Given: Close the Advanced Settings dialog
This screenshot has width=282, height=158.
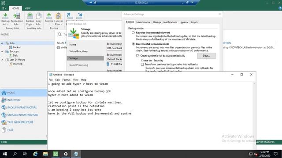Looking at the screenshot, I should [219, 14].
